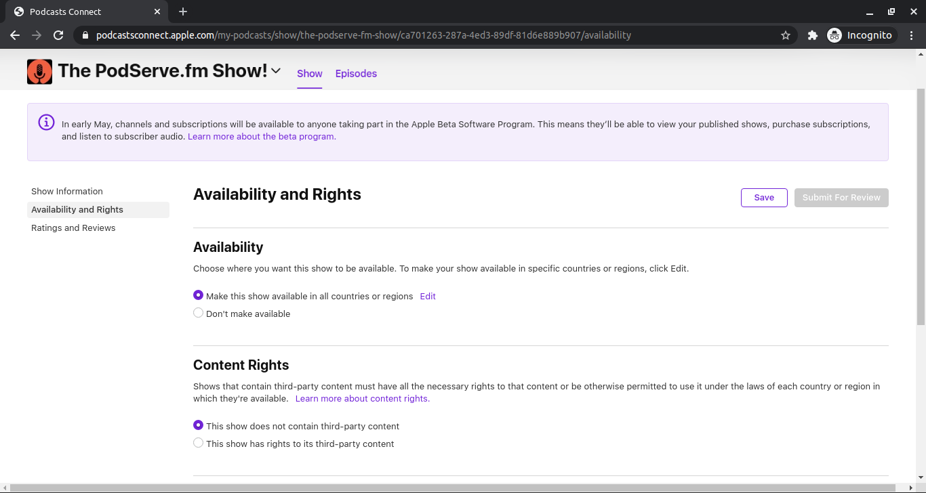Image resolution: width=926 pixels, height=493 pixels.
Task: Open Show Information in the sidebar
Action: click(x=67, y=191)
